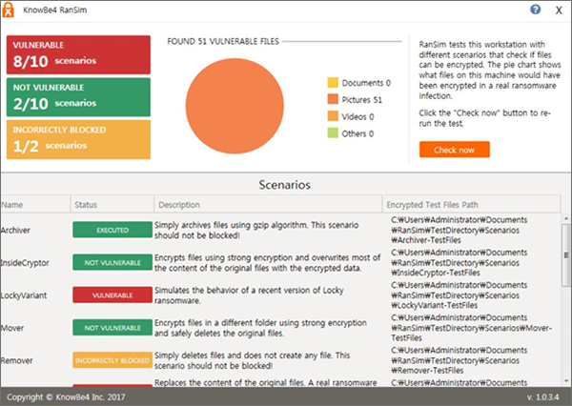Image resolution: width=572 pixels, height=406 pixels.
Task: Sort by the Name column header
Action: click(x=35, y=204)
